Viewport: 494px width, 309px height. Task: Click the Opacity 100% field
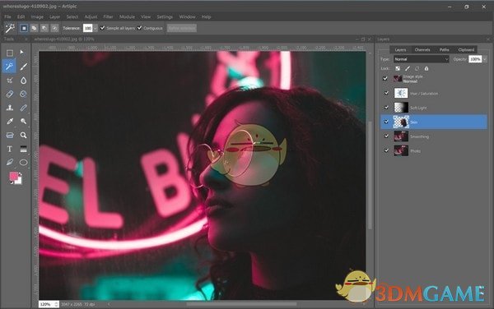tap(475, 59)
